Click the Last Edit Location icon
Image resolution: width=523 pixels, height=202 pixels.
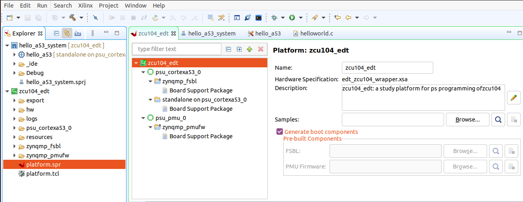point(337,18)
